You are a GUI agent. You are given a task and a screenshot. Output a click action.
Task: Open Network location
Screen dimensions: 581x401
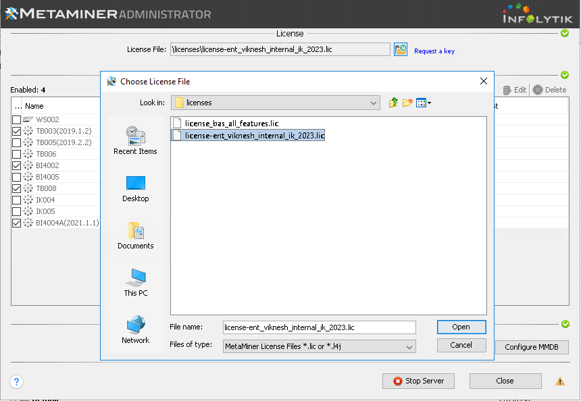click(135, 330)
